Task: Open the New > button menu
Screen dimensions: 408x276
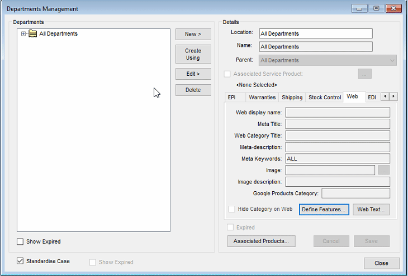Action: point(193,35)
